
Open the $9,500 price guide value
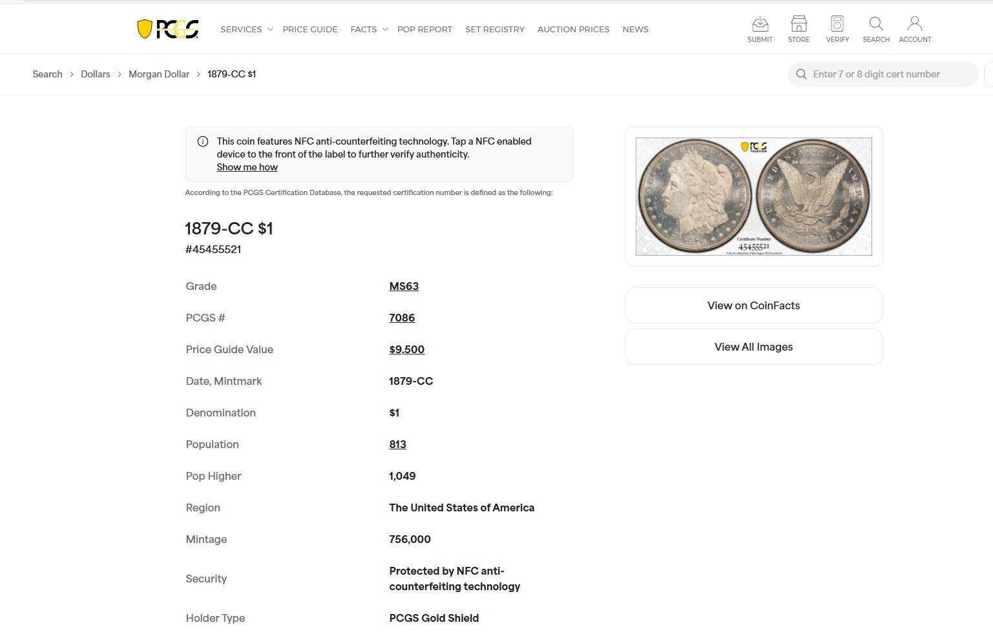pyautogui.click(x=406, y=349)
